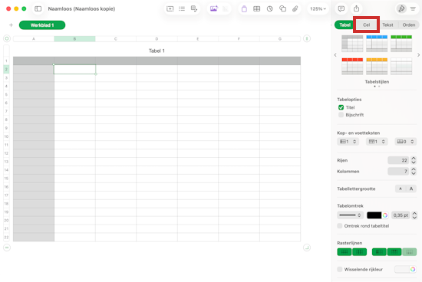The height and width of the screenshot is (282, 422).
Task: Click the organize filter lines icon
Action: (x=413, y=9)
